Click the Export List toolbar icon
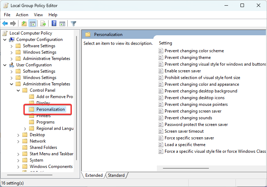267x187 pixels. click(43, 23)
